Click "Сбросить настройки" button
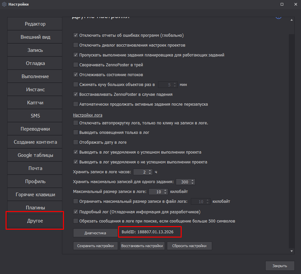This screenshot has height=274, width=301. (190, 246)
